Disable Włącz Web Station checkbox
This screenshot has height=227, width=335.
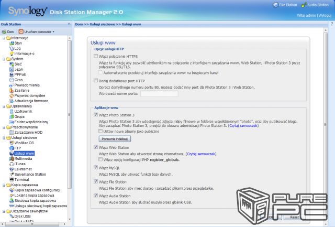96,147
